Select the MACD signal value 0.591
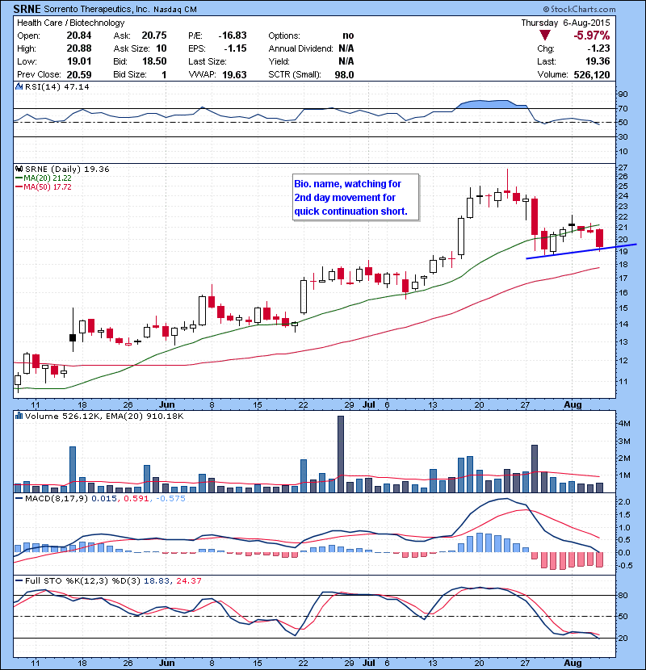Image resolution: width=646 pixels, height=670 pixels. 136,499
